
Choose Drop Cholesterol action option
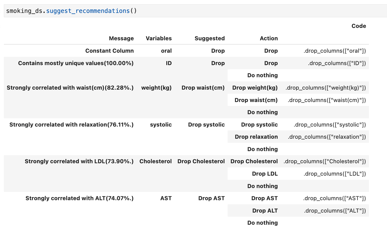[254, 161]
